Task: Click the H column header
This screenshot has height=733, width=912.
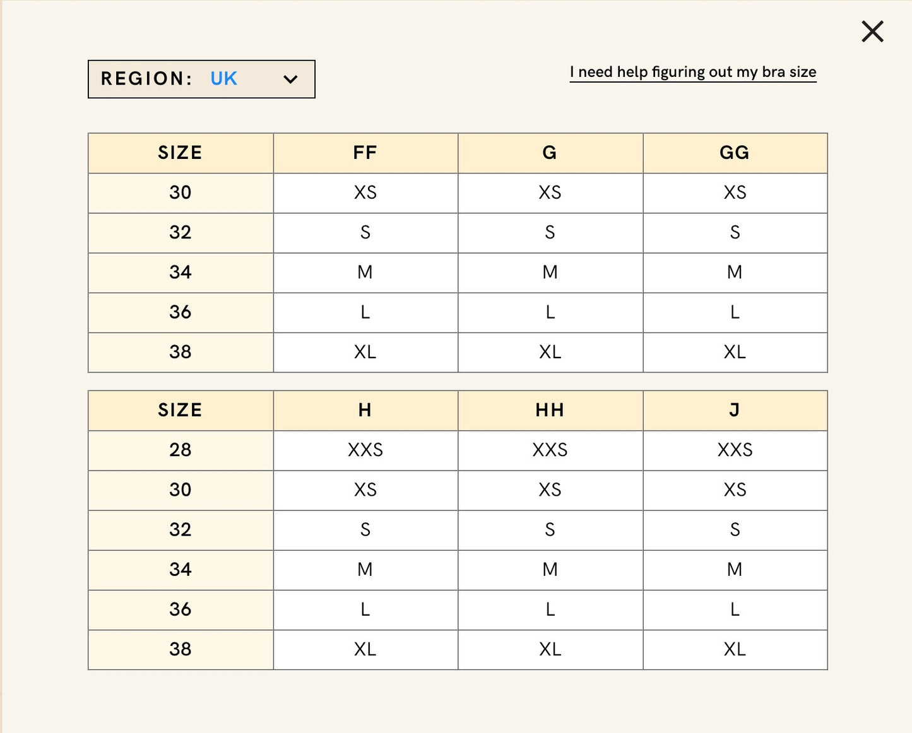Action: click(x=365, y=410)
